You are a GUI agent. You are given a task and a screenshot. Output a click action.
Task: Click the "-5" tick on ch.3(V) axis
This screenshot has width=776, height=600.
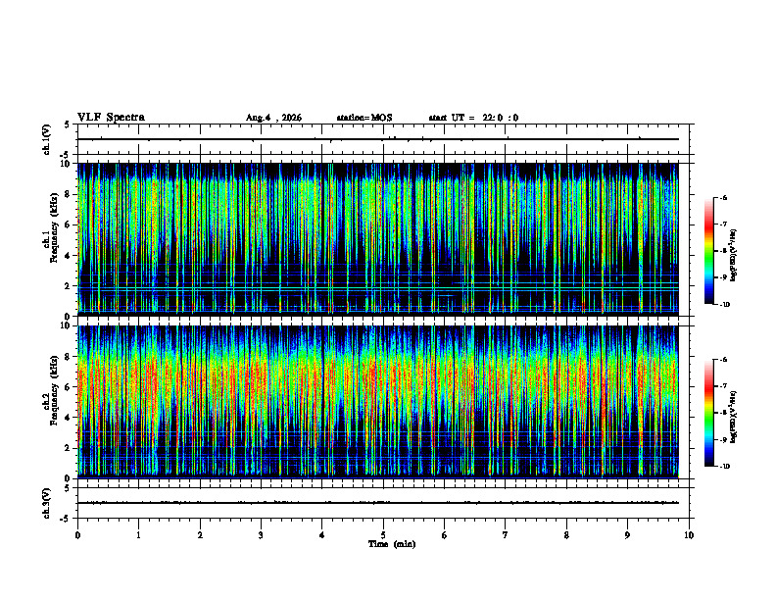pyautogui.click(x=66, y=519)
